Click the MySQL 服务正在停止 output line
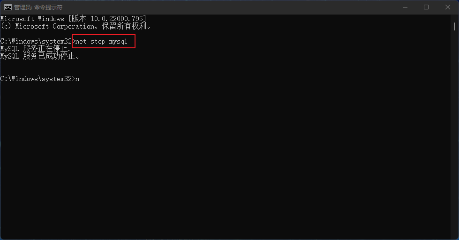459x240 pixels. (36, 49)
